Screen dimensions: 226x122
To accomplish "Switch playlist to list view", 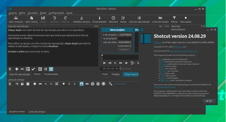I will tap(45, 69).
